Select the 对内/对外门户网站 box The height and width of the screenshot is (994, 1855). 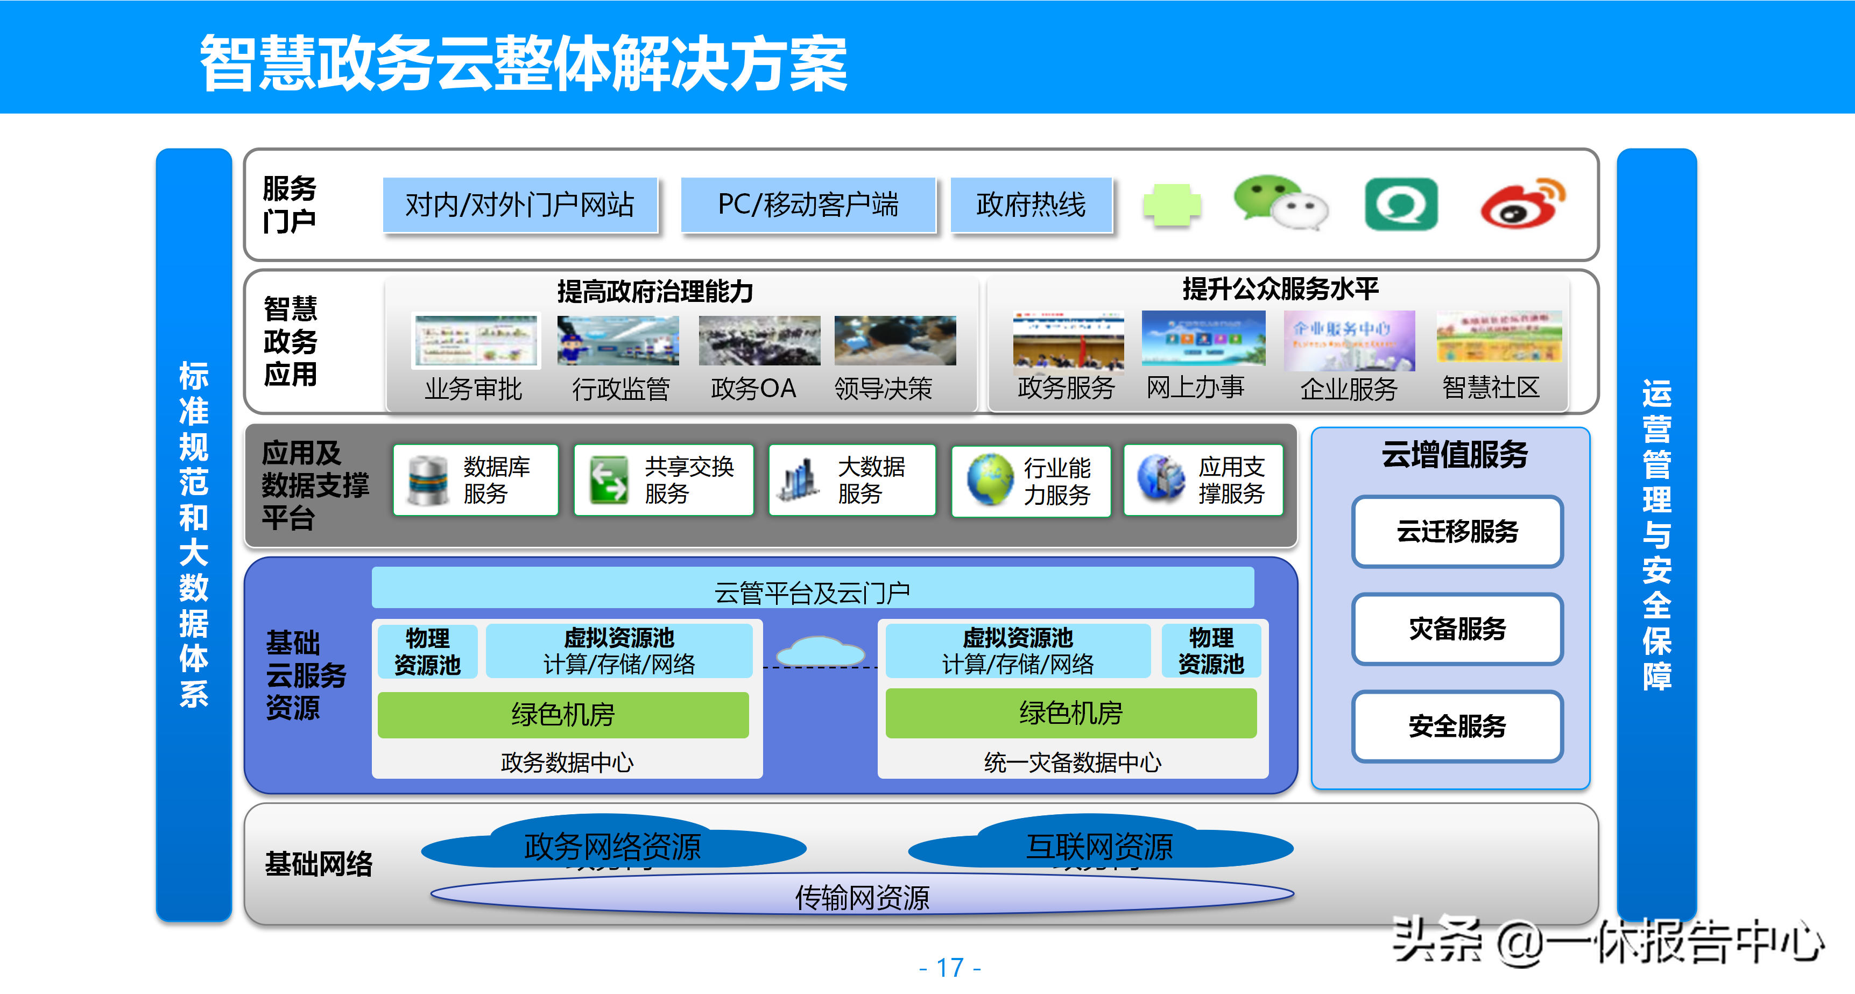[520, 205]
